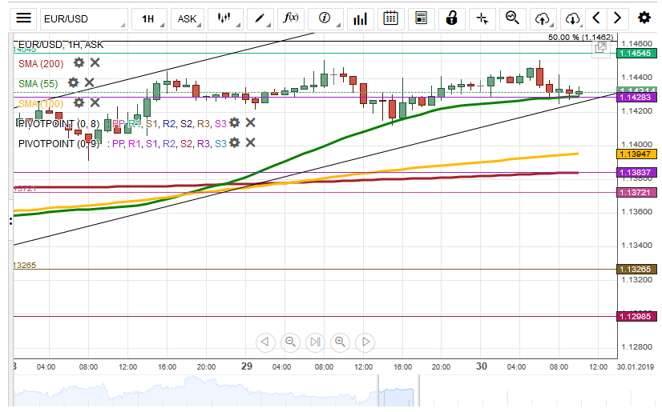Zoom out using bottom chart minus magnifier

pyautogui.click(x=290, y=342)
